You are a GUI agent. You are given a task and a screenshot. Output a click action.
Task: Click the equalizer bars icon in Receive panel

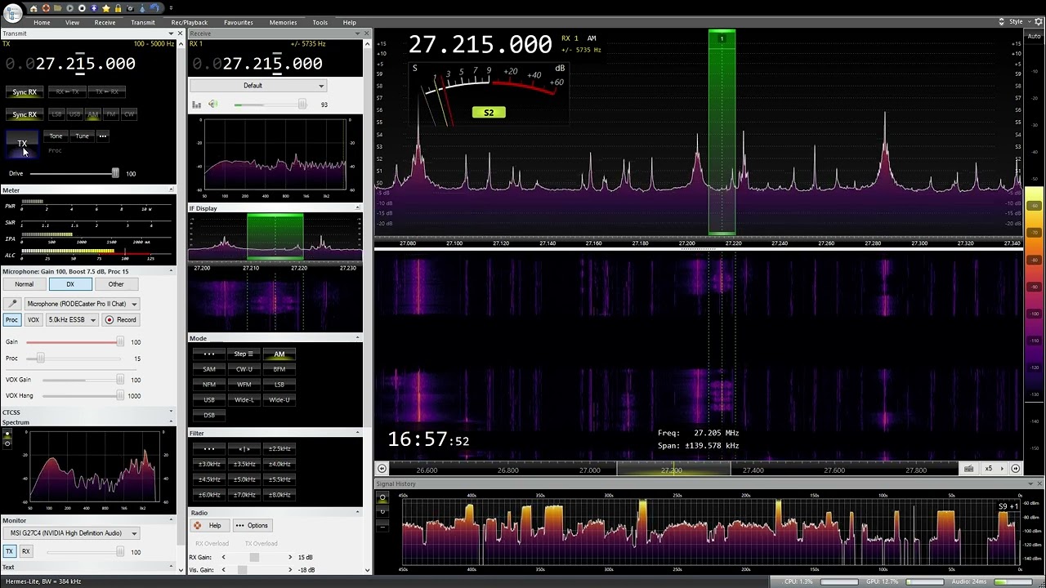tap(196, 105)
